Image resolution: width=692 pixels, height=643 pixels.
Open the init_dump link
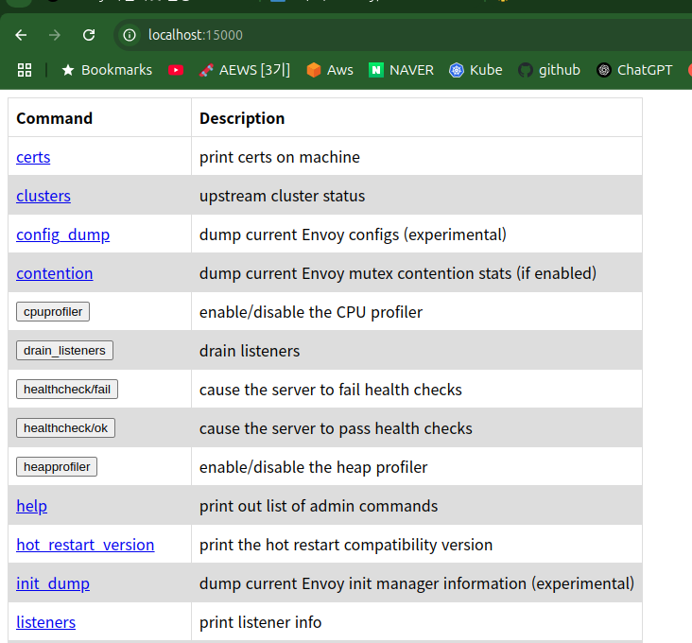[53, 583]
